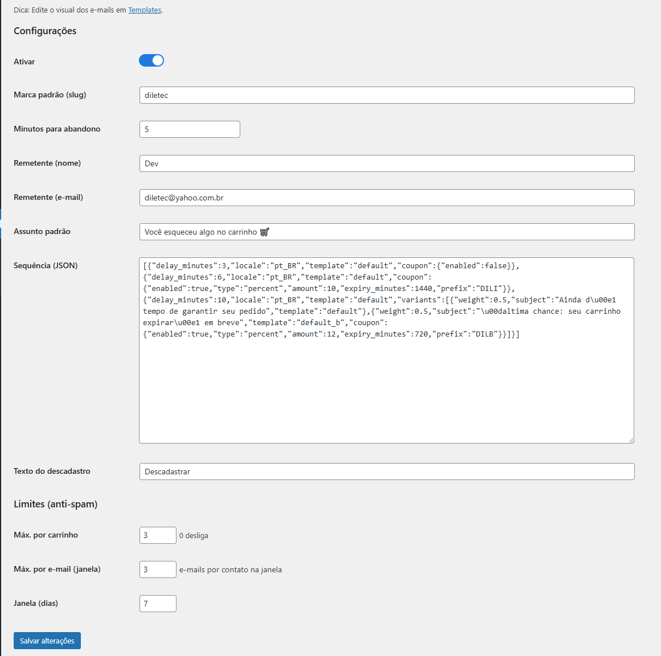The image size is (661, 656).
Task: Select the Remetente (nome) input box
Action: point(387,163)
